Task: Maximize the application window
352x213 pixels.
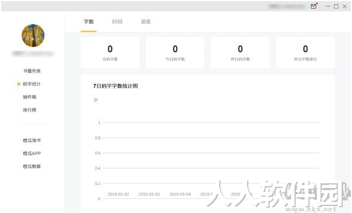Action: tap(336, 6)
